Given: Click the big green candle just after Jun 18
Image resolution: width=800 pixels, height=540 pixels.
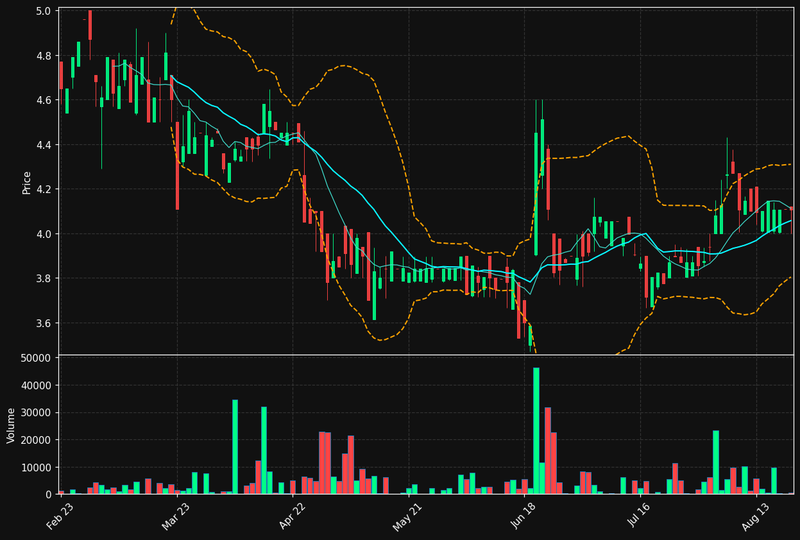Looking at the screenshot, I should coord(536,194).
